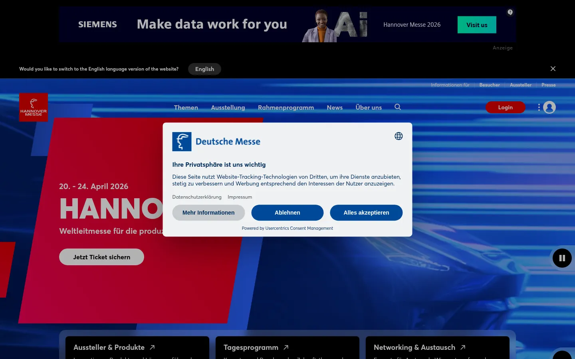575x359 pixels.
Task: Open the site search magnifier icon
Action: [398, 107]
